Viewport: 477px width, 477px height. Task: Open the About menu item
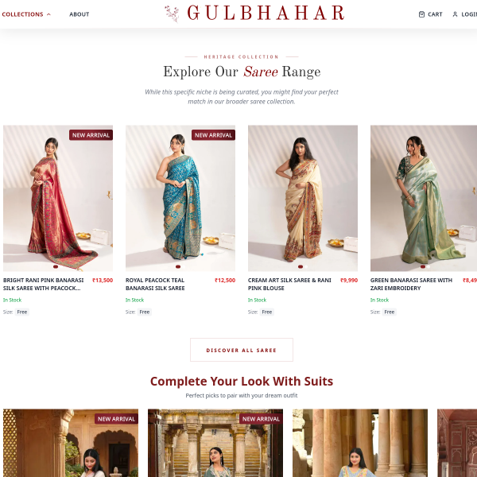(79, 14)
